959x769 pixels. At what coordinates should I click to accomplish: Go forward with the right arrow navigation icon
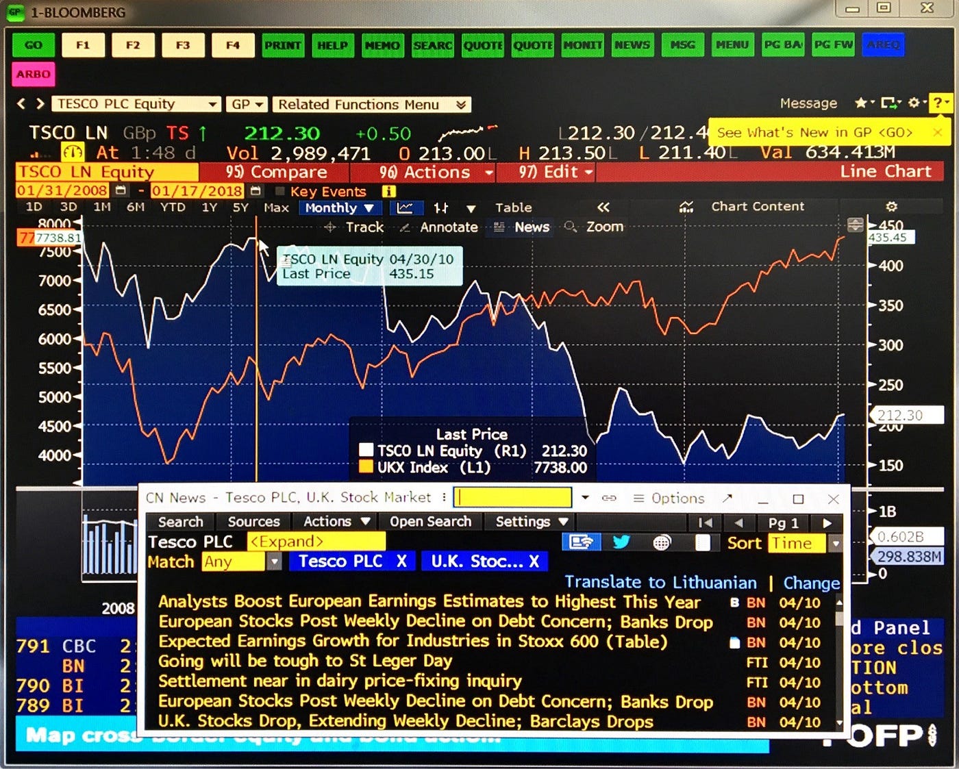point(40,103)
